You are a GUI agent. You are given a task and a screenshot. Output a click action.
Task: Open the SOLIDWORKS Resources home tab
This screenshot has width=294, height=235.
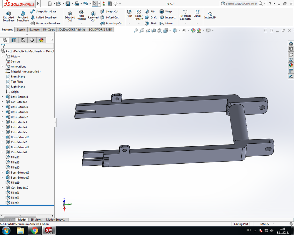[x=291, y=43]
